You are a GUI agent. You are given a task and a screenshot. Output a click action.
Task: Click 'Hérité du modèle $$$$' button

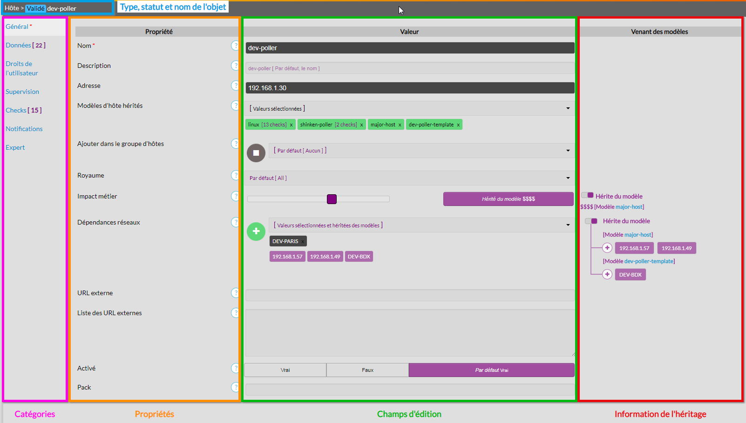[x=508, y=199]
